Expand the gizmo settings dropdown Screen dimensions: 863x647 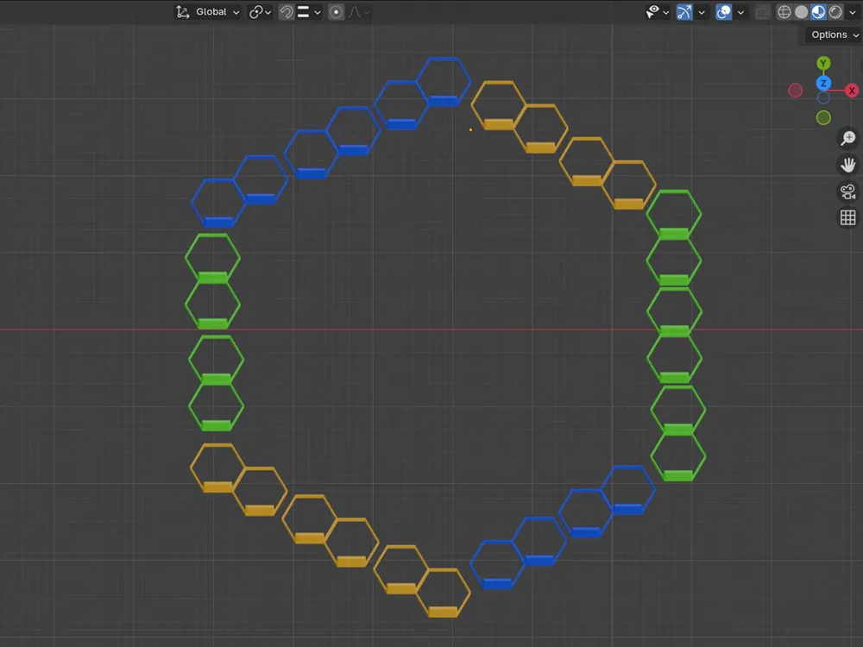701,11
